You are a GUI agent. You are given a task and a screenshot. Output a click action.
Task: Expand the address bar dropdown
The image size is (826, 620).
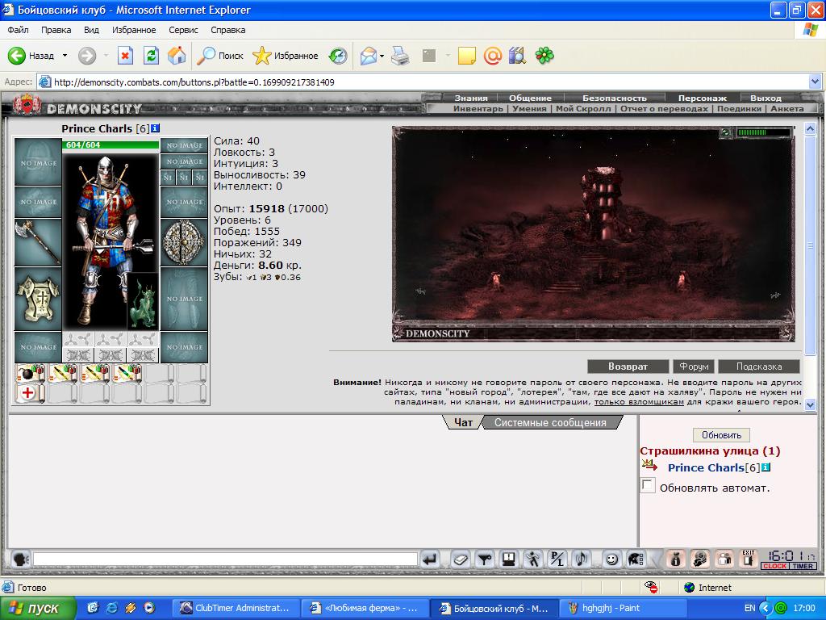click(x=815, y=82)
